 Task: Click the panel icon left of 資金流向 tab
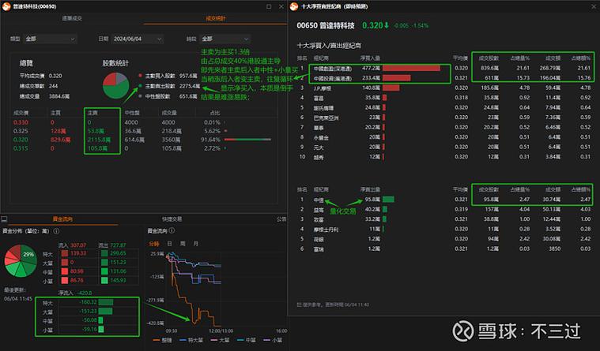(x=4, y=218)
